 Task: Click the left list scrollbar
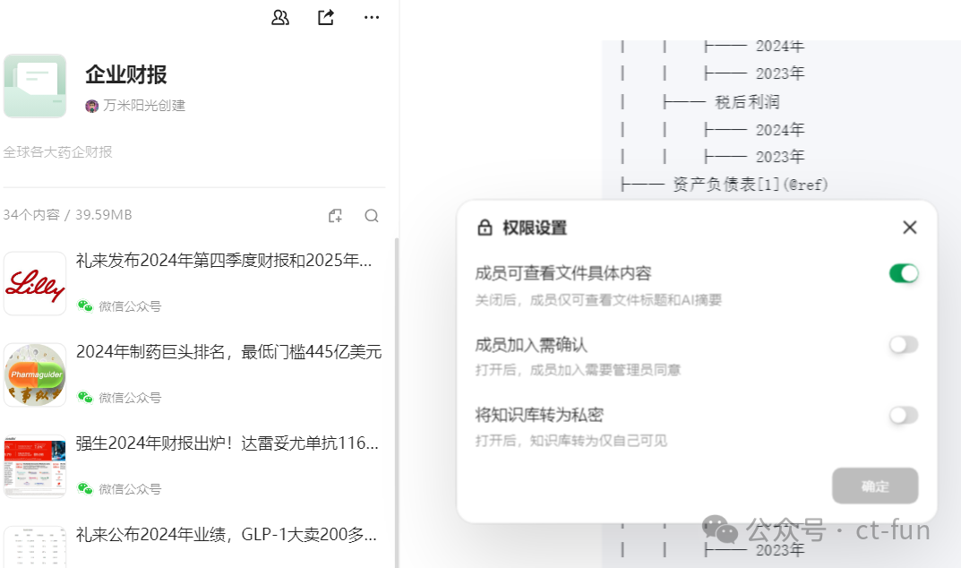click(x=396, y=401)
